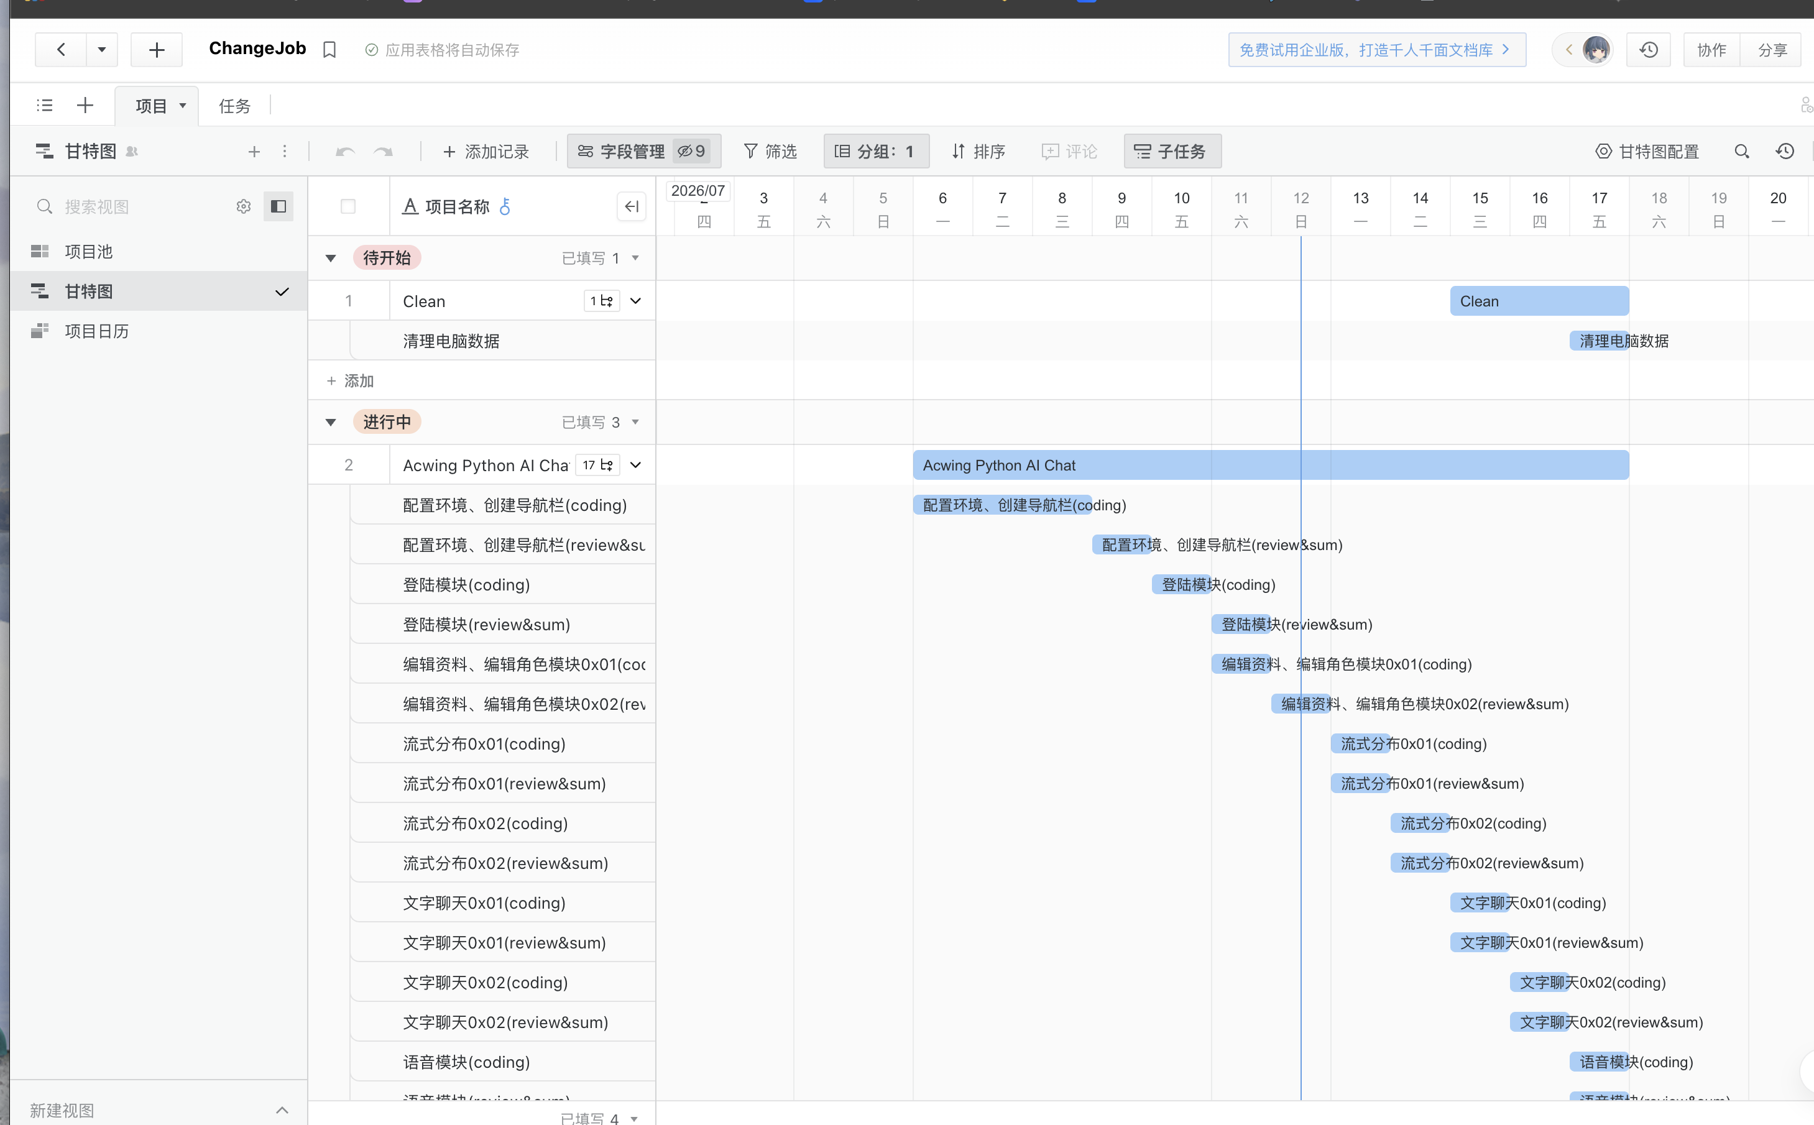Click the 分享 button
Screen dimensions: 1814x1125
click(x=1772, y=50)
